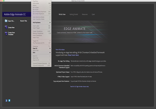
Task: Click the Create from Template icon
Action: (x=6, y=33)
